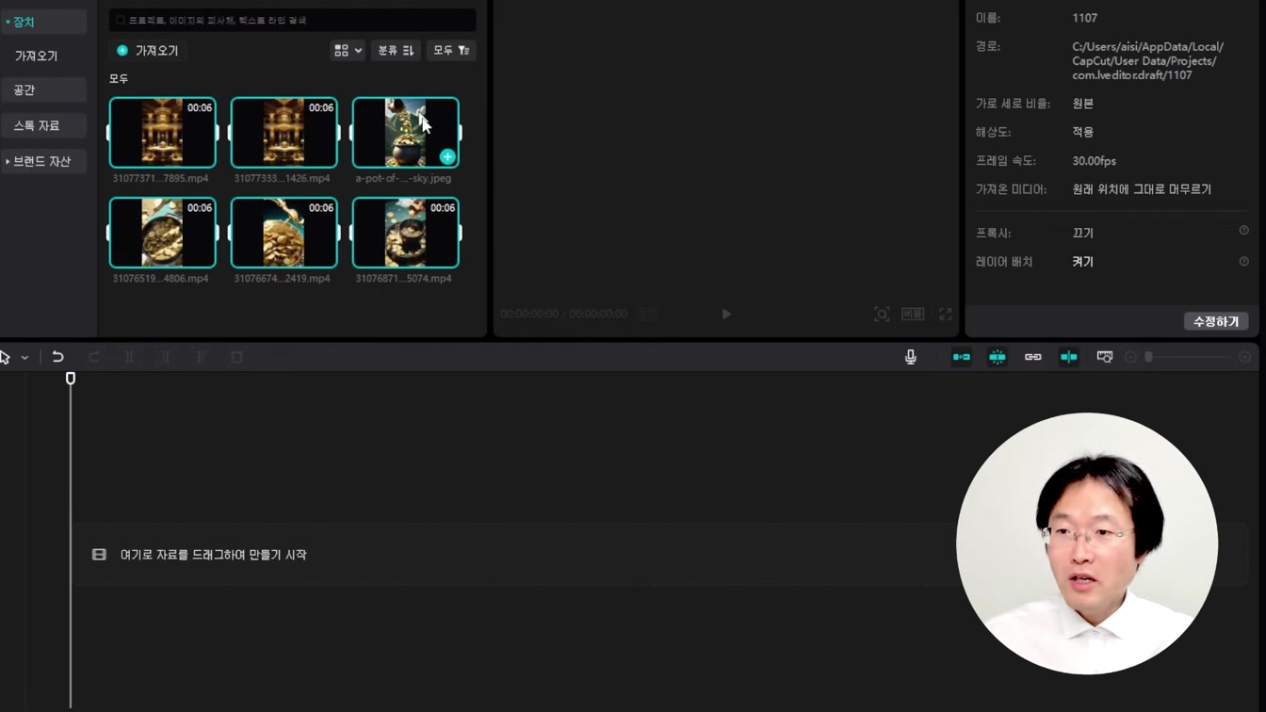Click the aspect ratio button in the preview

tap(913, 314)
